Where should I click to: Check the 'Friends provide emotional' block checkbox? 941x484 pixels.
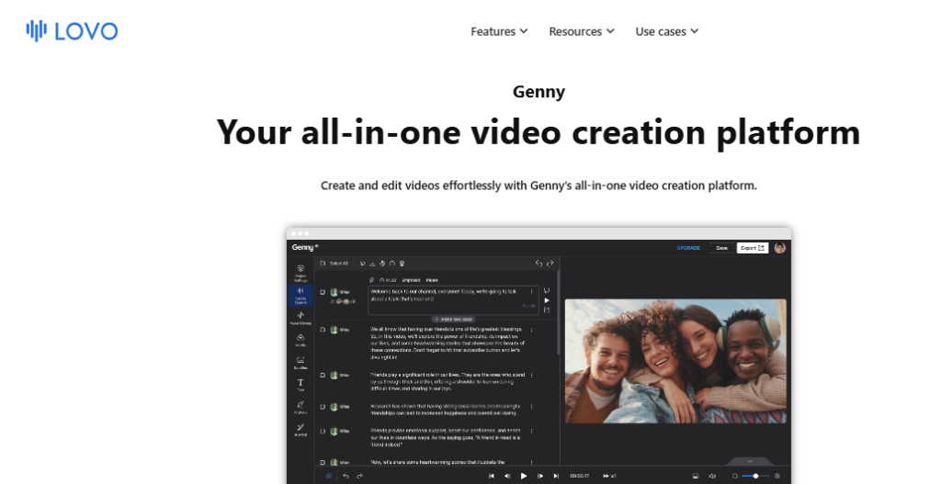tap(323, 432)
